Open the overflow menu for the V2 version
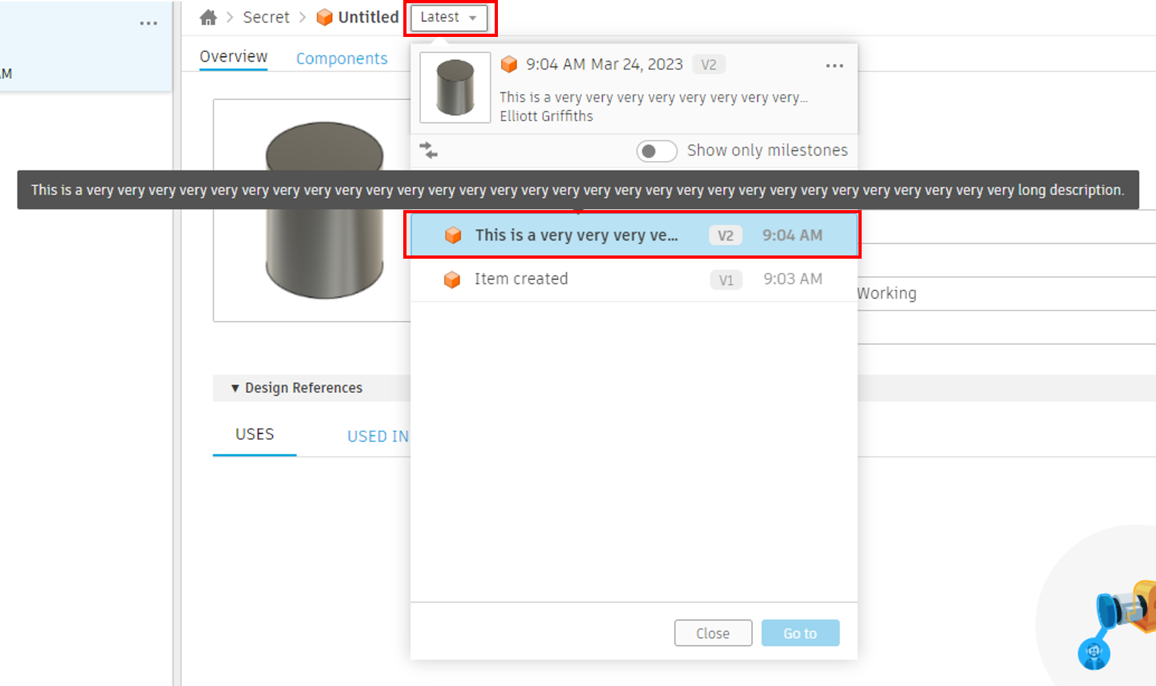Viewport: 1156px width, 686px height. 834,65
